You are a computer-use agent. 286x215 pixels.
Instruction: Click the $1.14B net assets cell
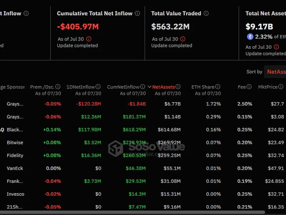coord(173,117)
